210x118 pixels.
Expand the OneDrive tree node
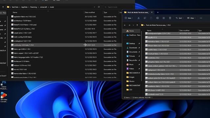[x=124, y=35]
